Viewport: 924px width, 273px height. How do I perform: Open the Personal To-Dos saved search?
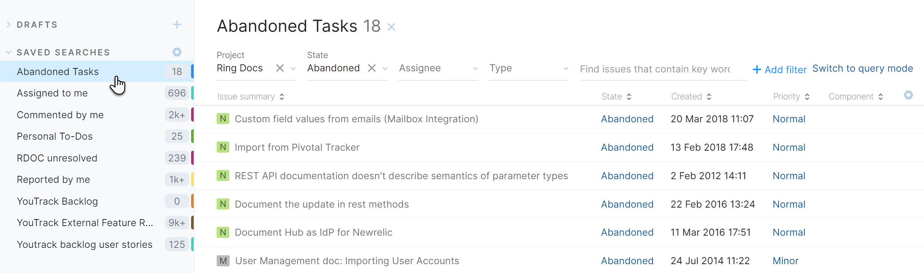tap(54, 136)
